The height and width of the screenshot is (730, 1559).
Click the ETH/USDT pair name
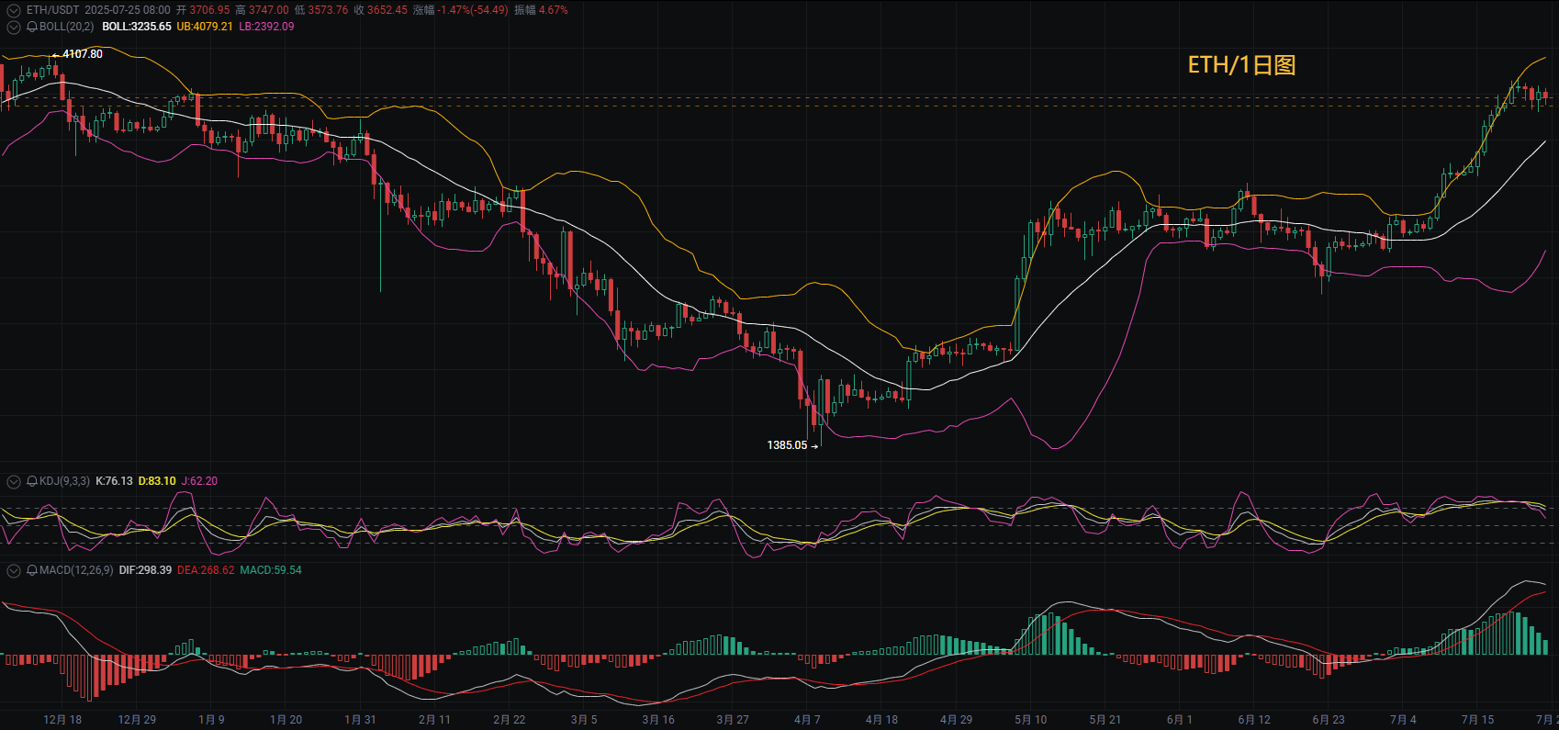[52, 10]
